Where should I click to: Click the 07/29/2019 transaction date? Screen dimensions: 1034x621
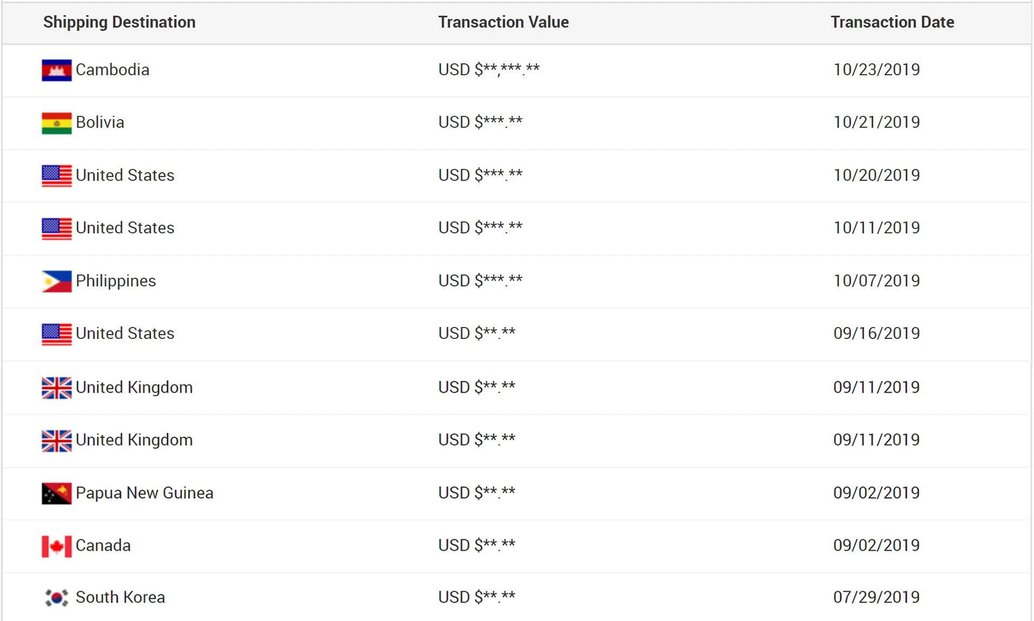(x=876, y=597)
